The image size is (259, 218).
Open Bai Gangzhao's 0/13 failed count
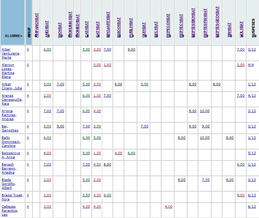252,126
